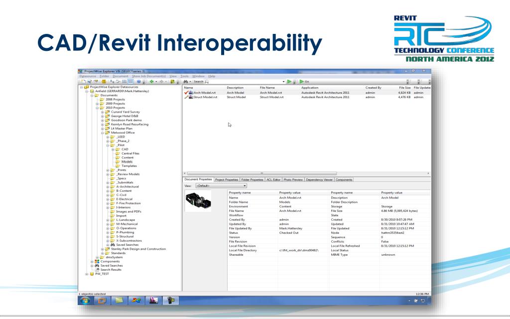Image resolution: width=510 pixels, height=319 pixels.
Task: Go back with the green left arrow
Action: click(151, 81)
